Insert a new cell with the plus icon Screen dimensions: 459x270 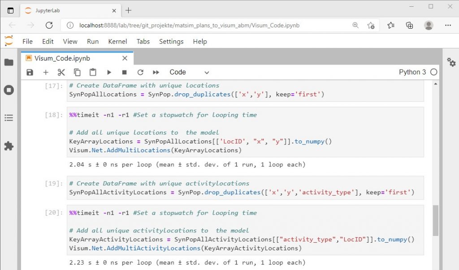[46, 72]
